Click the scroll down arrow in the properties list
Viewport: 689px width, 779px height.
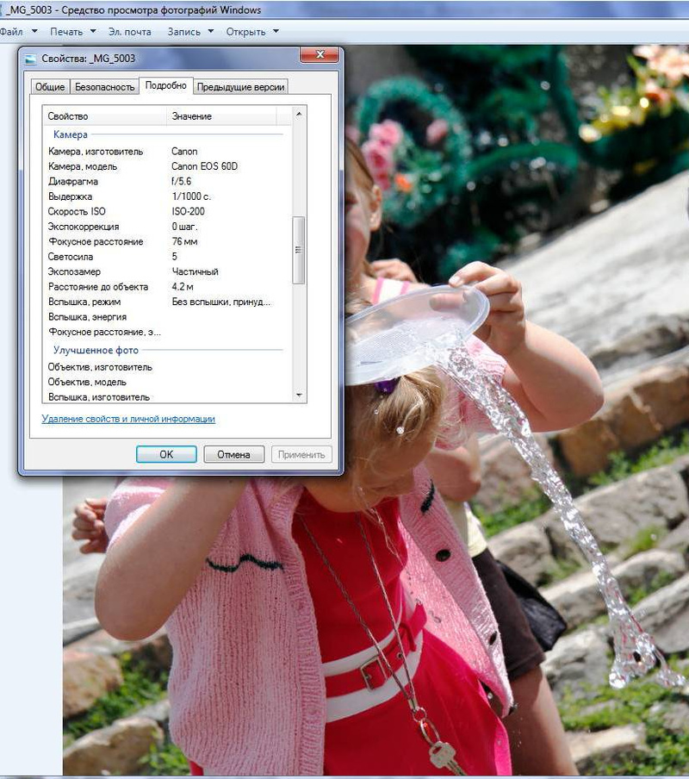pyautogui.click(x=299, y=396)
